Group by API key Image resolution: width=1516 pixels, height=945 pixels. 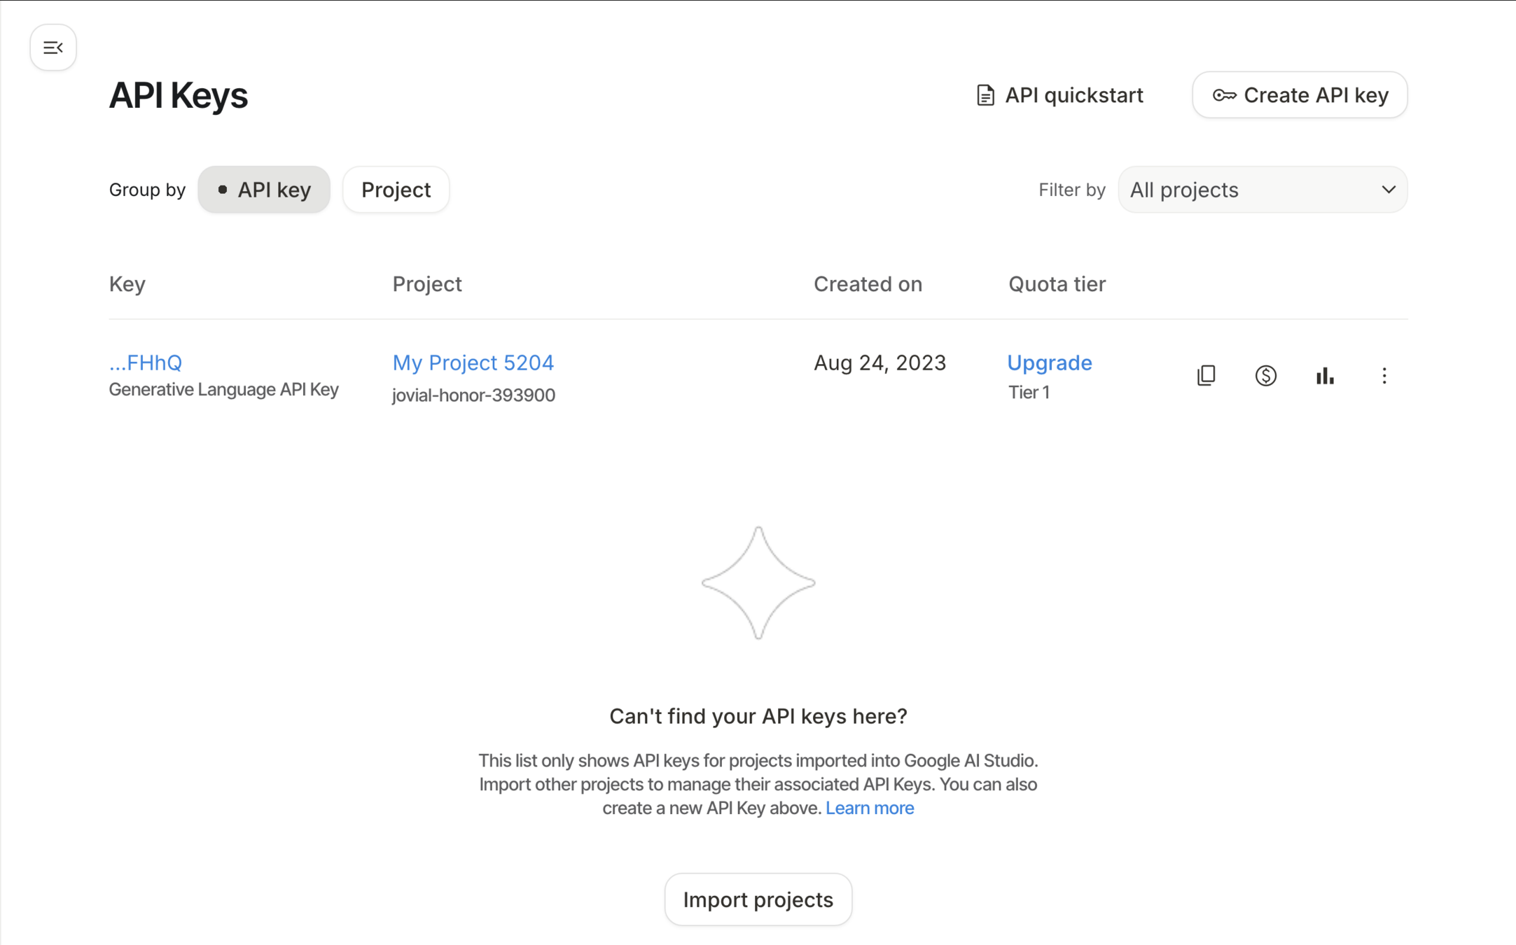pyautogui.click(x=264, y=190)
